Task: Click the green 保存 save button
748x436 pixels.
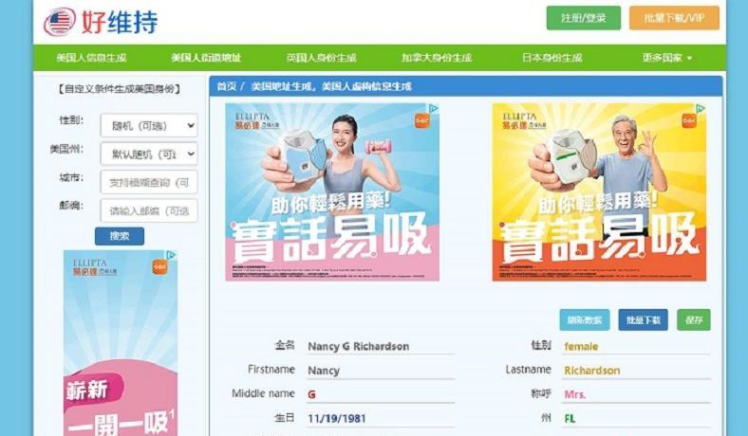Action: pos(694,319)
